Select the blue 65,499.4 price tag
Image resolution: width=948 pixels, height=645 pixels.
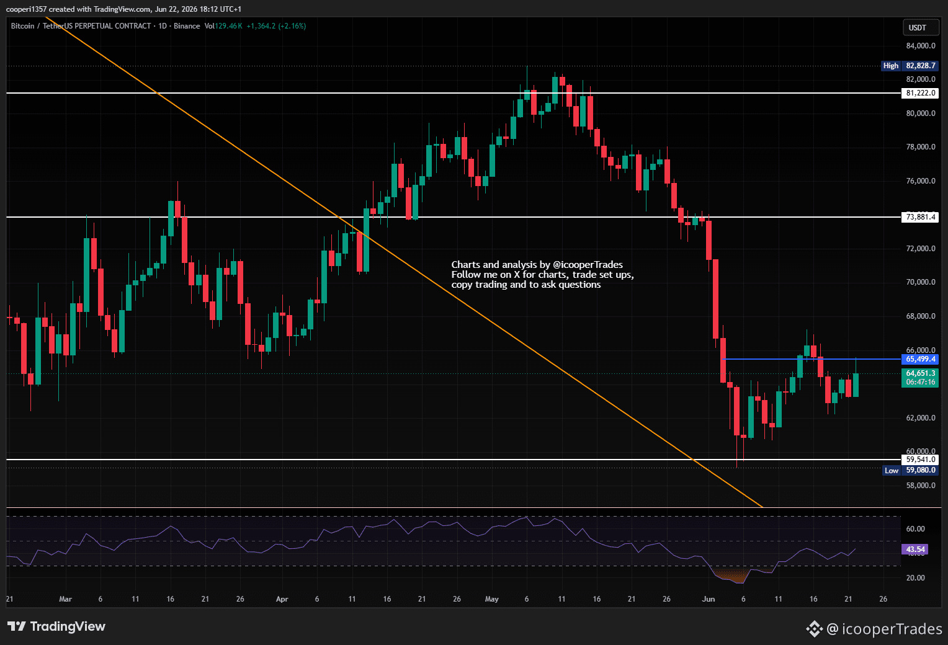(920, 359)
